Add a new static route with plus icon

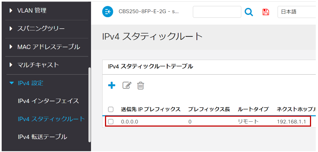pos(112,86)
